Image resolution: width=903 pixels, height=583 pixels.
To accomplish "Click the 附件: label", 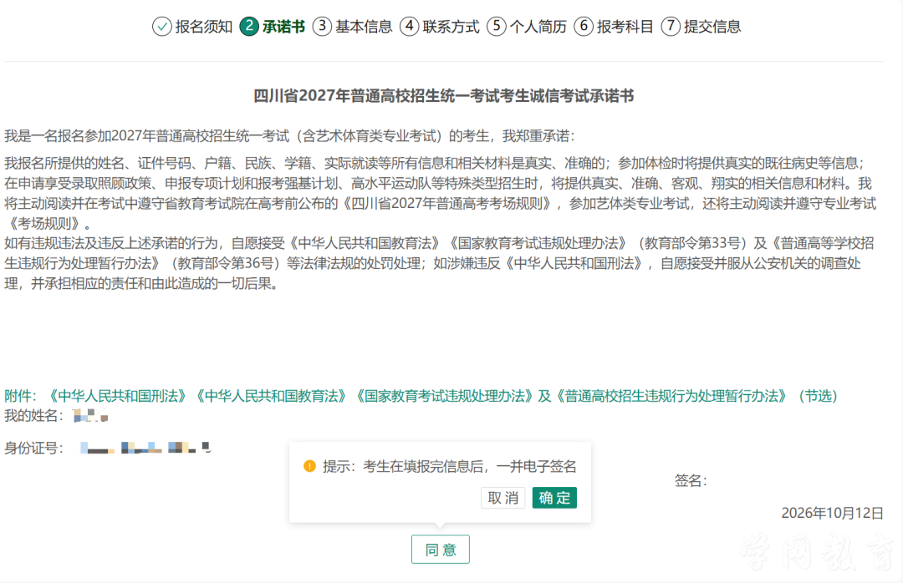I will coord(21,396).
